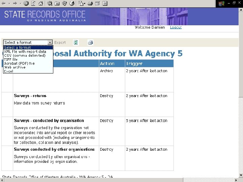Click 'Destroy' in Surveys - returns row

coord(106,96)
